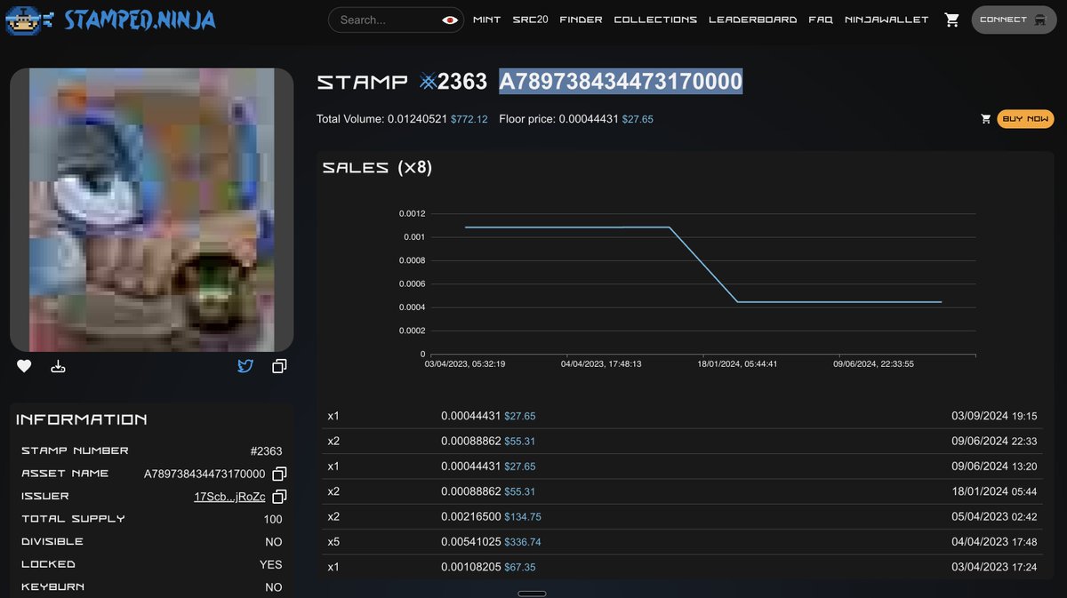
Task: Toggle the heart to favorite the stamp
Action: [24, 365]
